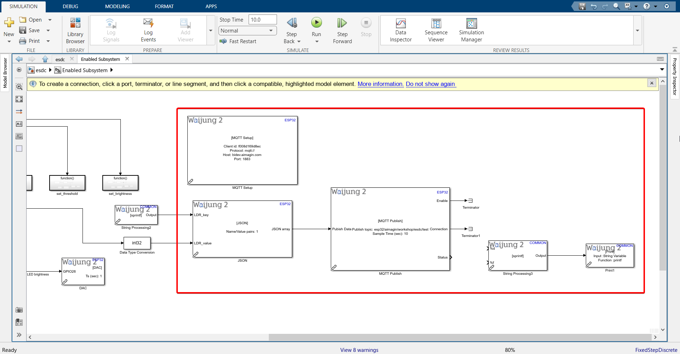Open the Library Browser
Image resolution: width=680 pixels, height=354 pixels.
point(75,31)
